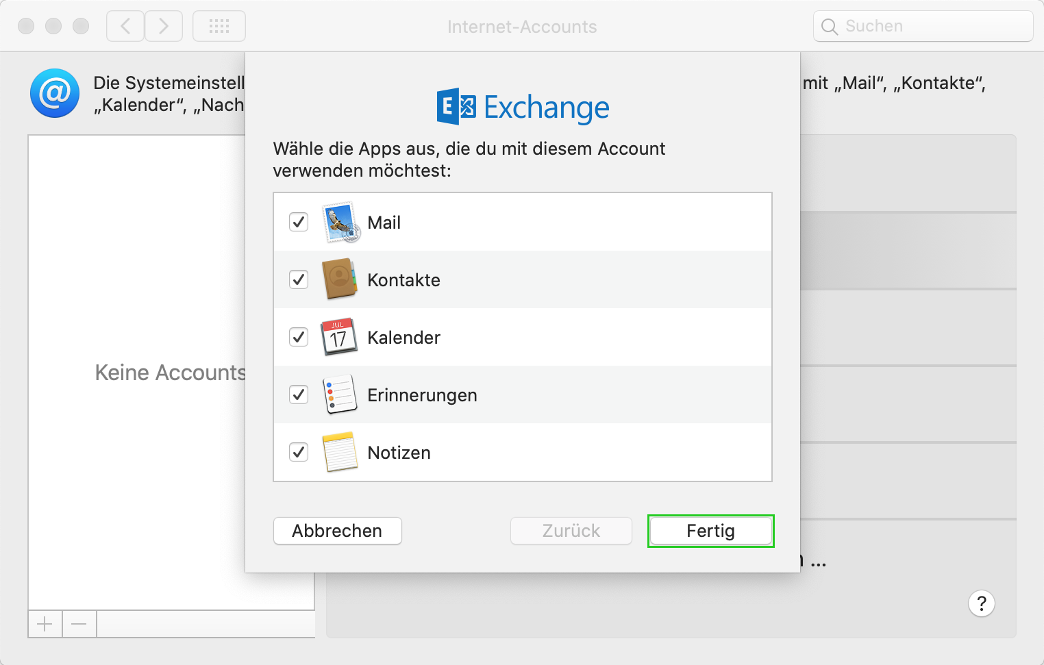The image size is (1044, 665).
Task: Click the Kalender icon showing 17
Action: (x=340, y=337)
